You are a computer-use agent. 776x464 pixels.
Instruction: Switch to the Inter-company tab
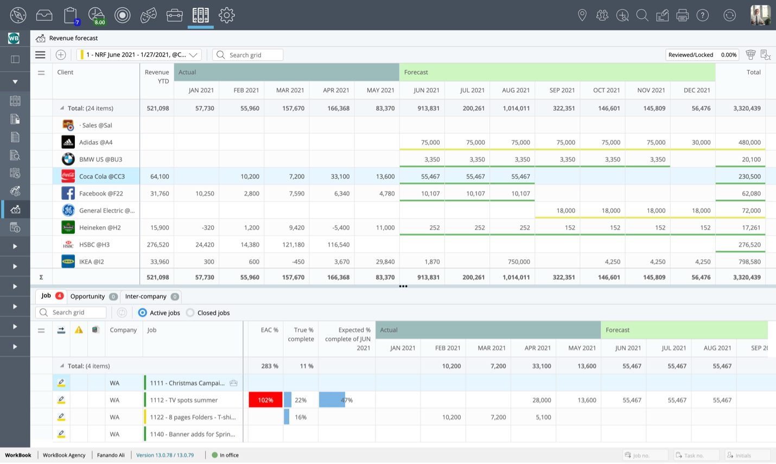146,296
